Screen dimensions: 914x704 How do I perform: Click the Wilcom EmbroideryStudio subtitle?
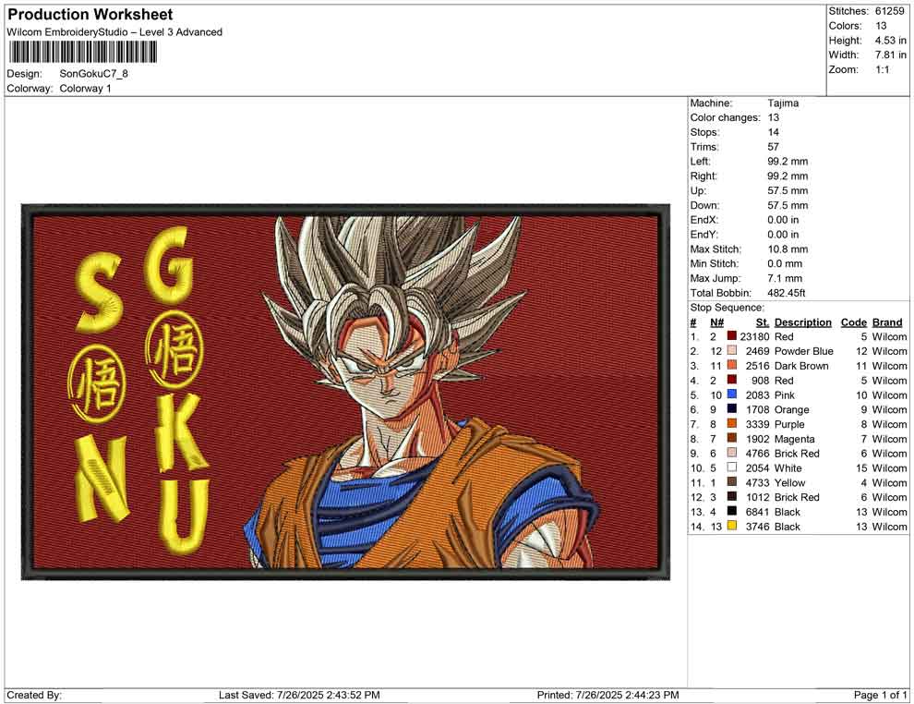[114, 32]
